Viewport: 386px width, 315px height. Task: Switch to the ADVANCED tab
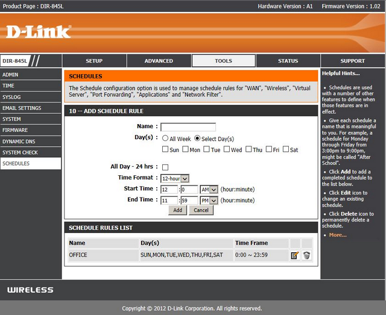(x=159, y=61)
